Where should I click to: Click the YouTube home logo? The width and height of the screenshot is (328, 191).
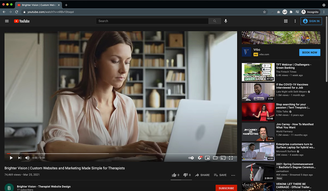[22, 21]
